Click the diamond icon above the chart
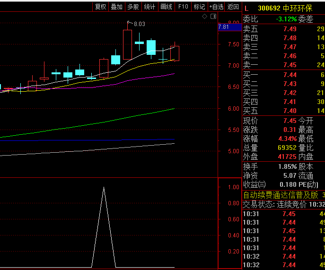325x270 pixels. pyautogui.click(x=204, y=17)
